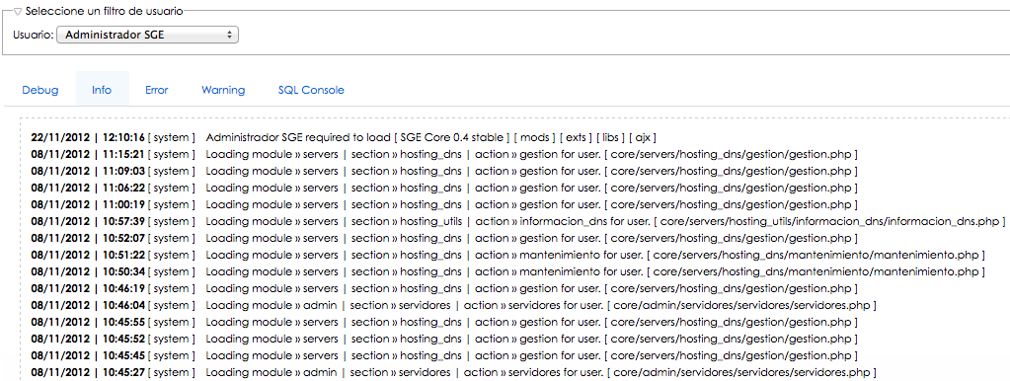Screen dimensions: 1010x381
Task: Open the SQL Console tab
Action: [x=311, y=90]
